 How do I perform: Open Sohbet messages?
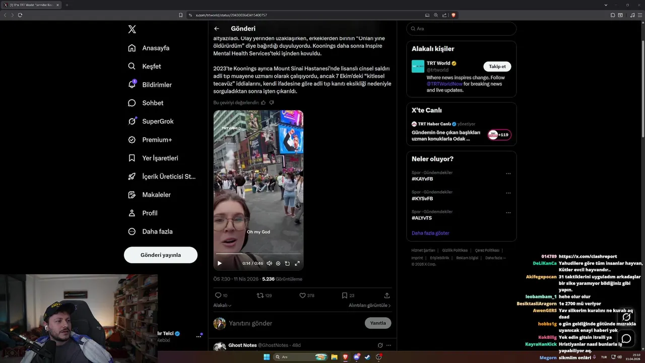click(x=146, y=103)
